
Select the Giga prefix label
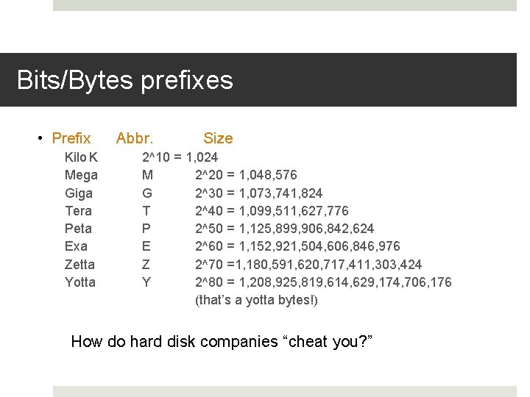(x=79, y=193)
